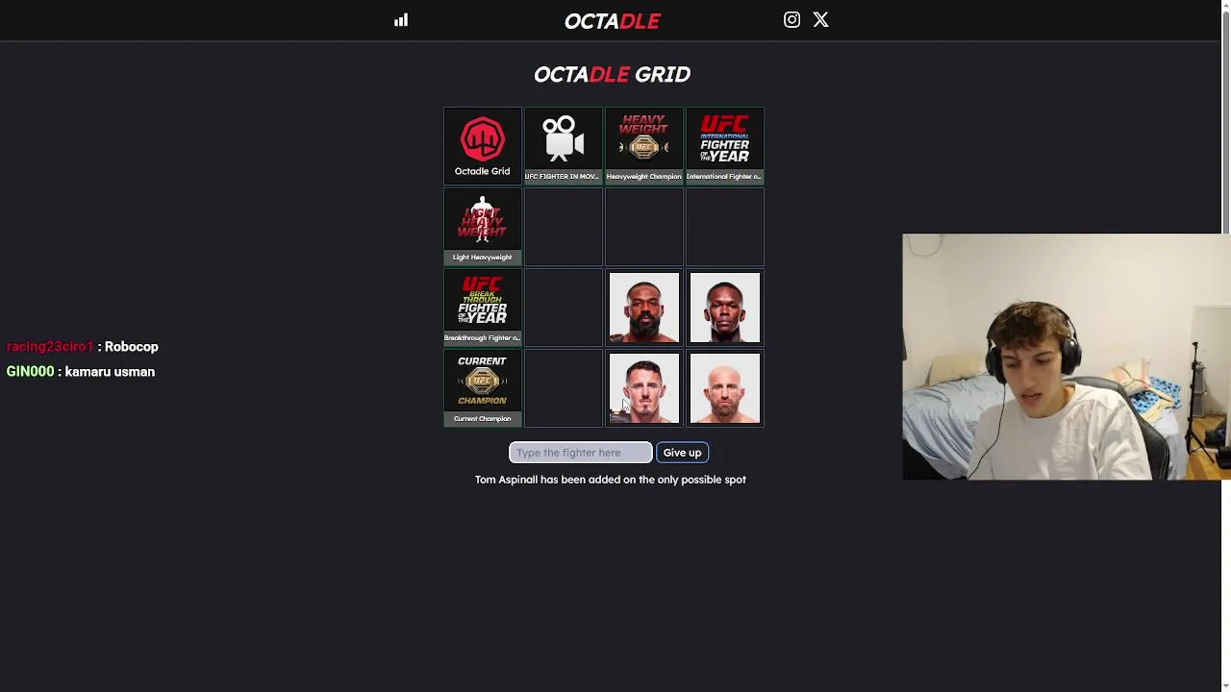
Task: Select the International Fighter of the Year icon
Action: (x=725, y=139)
